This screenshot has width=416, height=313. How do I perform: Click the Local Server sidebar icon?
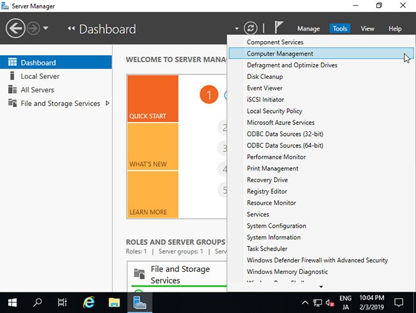(x=12, y=76)
